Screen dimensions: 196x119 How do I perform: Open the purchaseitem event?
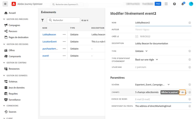coord(50,49)
